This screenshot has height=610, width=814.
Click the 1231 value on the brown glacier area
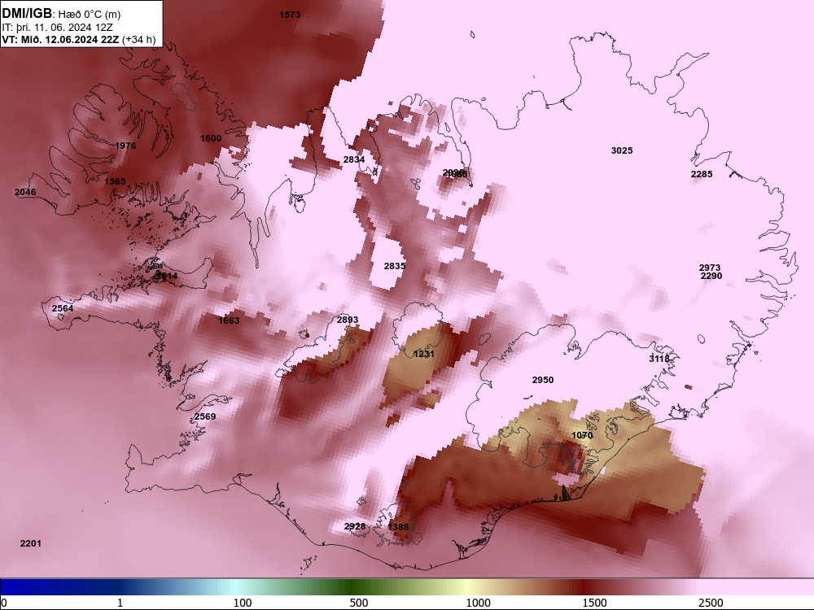point(423,354)
